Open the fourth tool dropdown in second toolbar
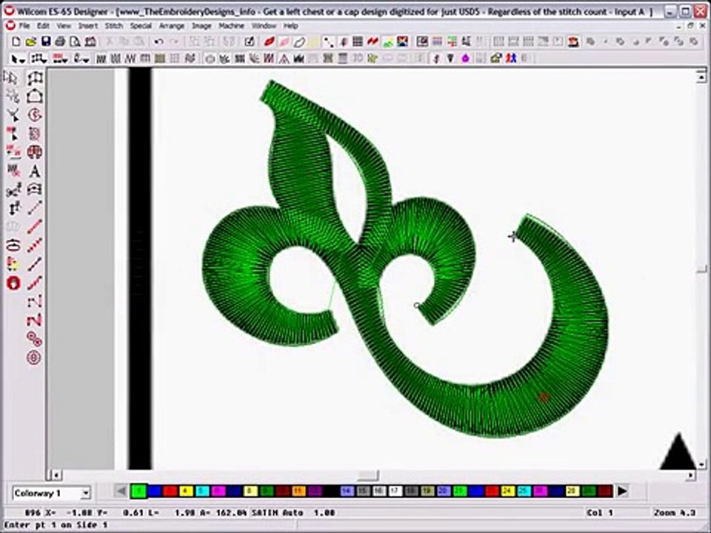This screenshot has height=533, width=711. pos(81,58)
